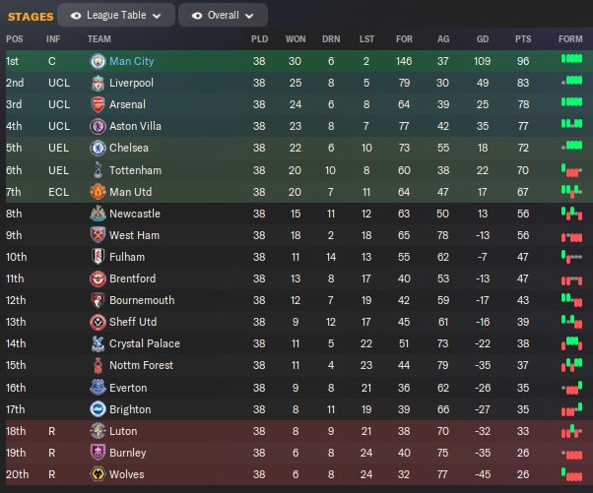Click the eye icon beside Overall

pyautogui.click(x=198, y=16)
